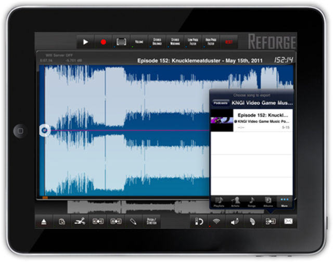
Task: Toggle the Stereo Widening effect
Action: pyautogui.click(x=175, y=42)
